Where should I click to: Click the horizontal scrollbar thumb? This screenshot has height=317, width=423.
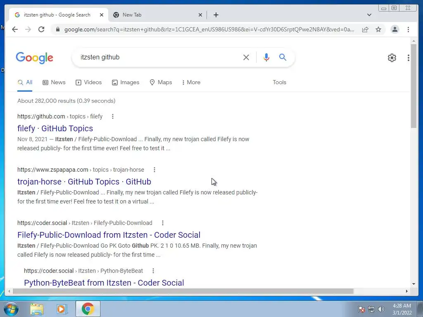(183, 291)
